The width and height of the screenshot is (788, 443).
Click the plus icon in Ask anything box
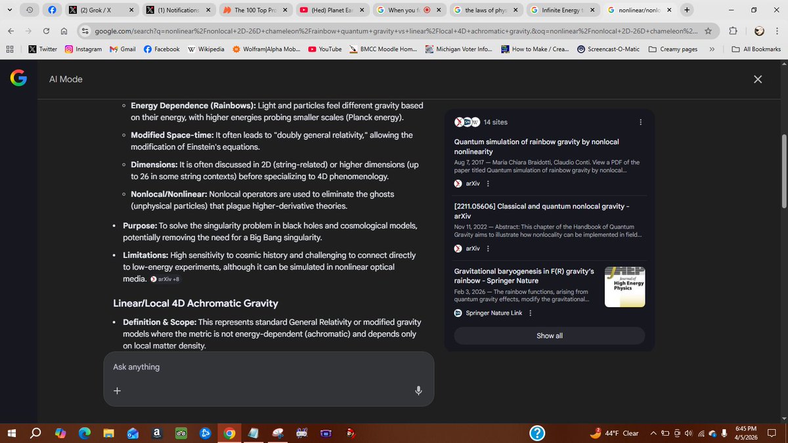pyautogui.click(x=117, y=390)
